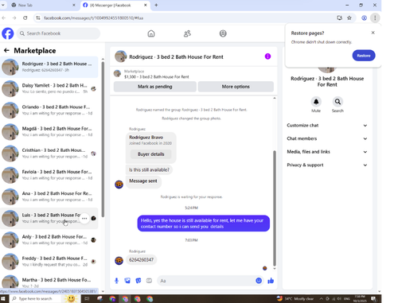This screenshot has height=303, width=398.
Task: Open the Cristhian conversation
Action: pos(49,153)
